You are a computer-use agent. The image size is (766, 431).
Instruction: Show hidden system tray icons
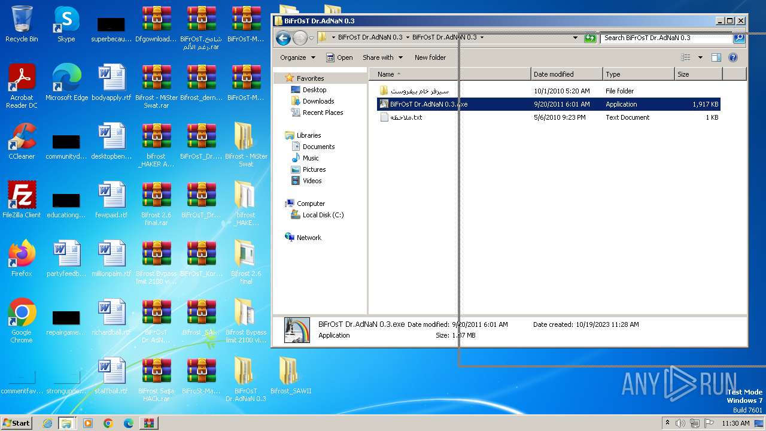tap(667, 423)
